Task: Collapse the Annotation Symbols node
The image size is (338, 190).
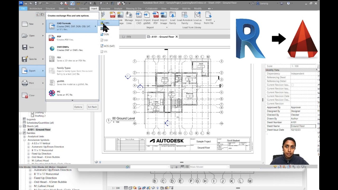Action: point(25,140)
